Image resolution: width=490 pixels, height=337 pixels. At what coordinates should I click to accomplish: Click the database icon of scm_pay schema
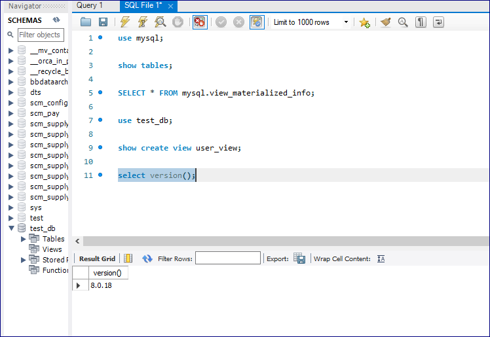tap(22, 113)
